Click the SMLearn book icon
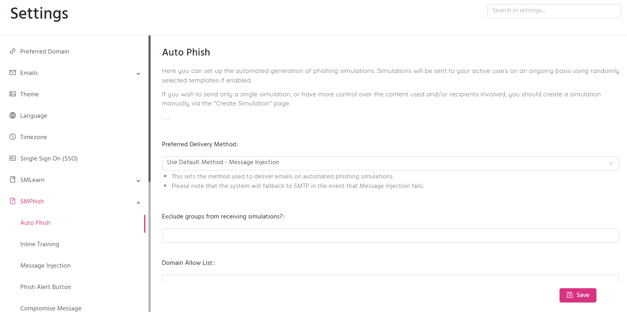Screen dimensions: 627x312 13,180
